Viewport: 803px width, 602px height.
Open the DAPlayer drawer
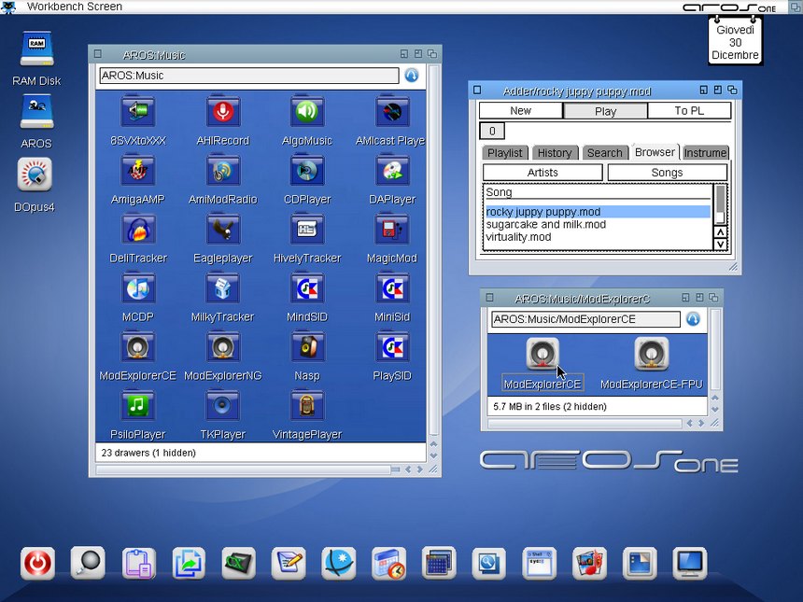[x=392, y=170]
